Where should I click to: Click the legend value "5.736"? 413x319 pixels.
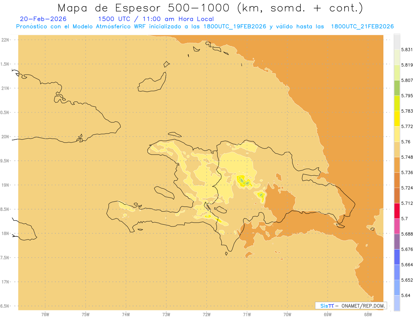tap(407, 172)
